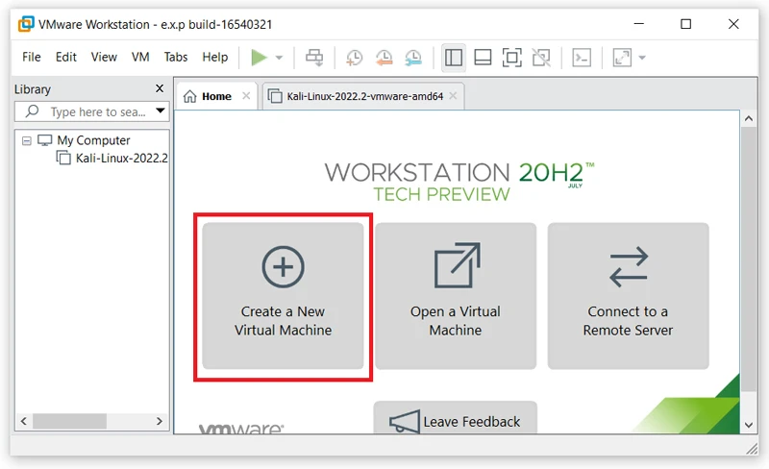769x469 pixels.
Task: Send Ctrl+Alt+Del to the virtual machine
Action: click(314, 58)
